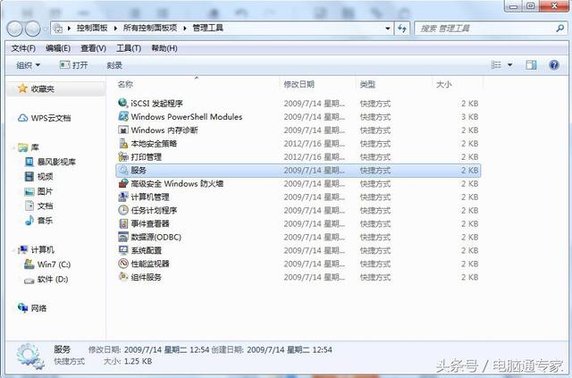
Task: Click the 本地安全策略 icon
Action: (x=123, y=143)
